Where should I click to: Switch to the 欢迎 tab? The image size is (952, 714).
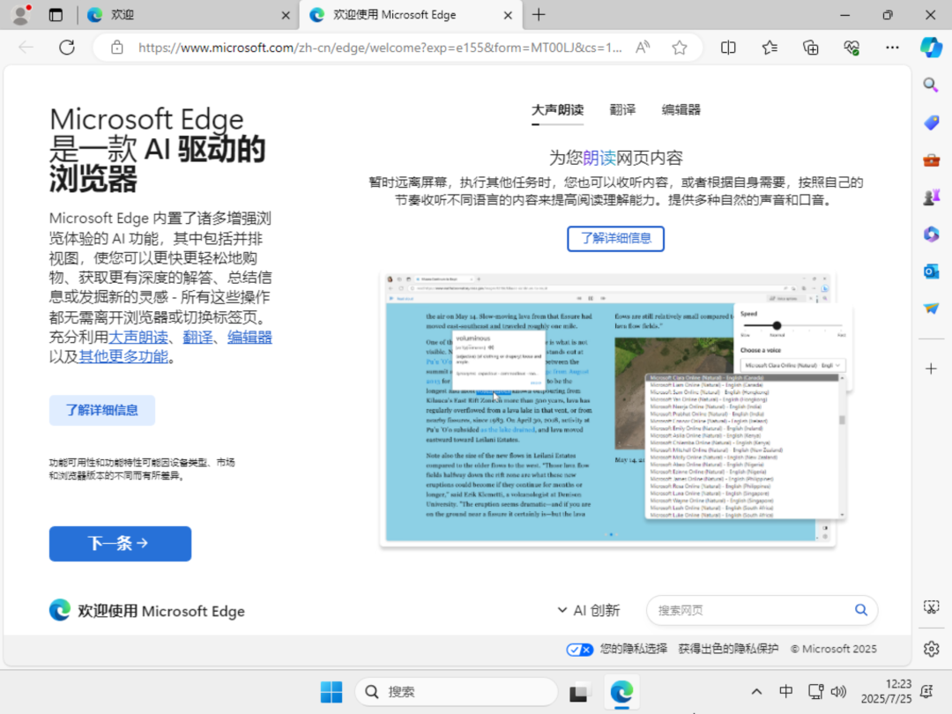coord(189,15)
